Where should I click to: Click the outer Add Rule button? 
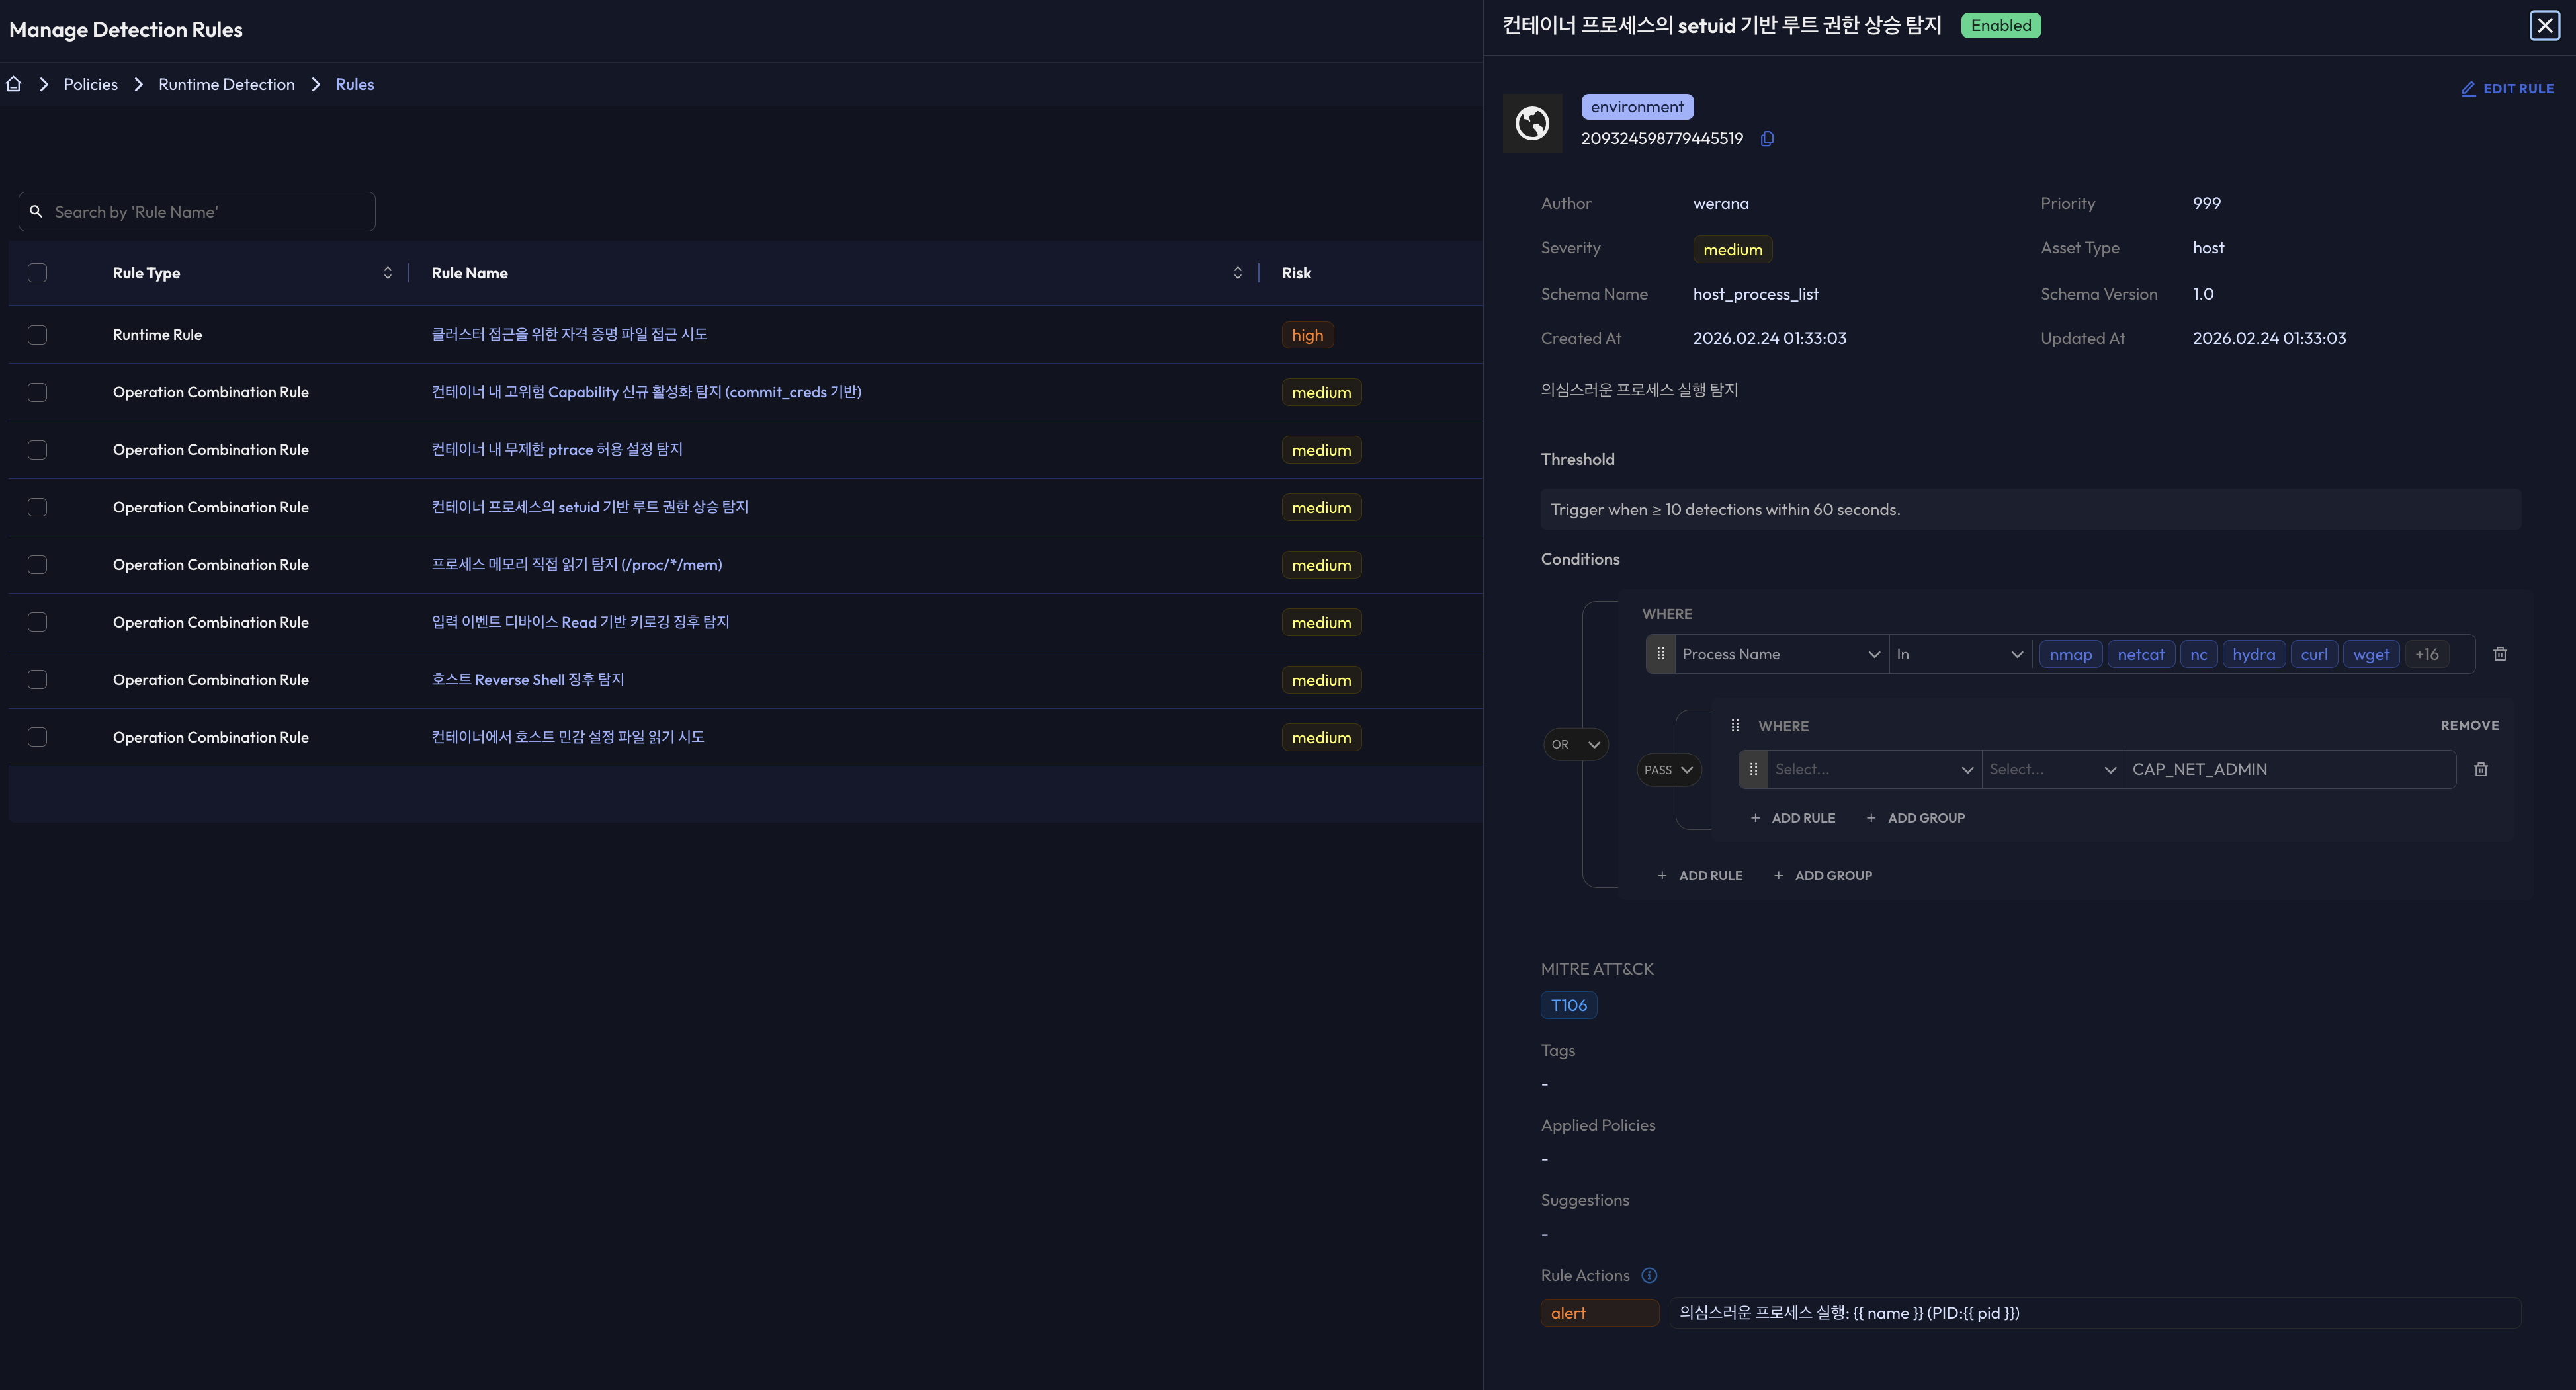click(1700, 876)
